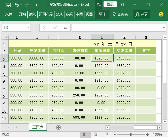Click vertical scrollbar up arrow

pos(165,37)
